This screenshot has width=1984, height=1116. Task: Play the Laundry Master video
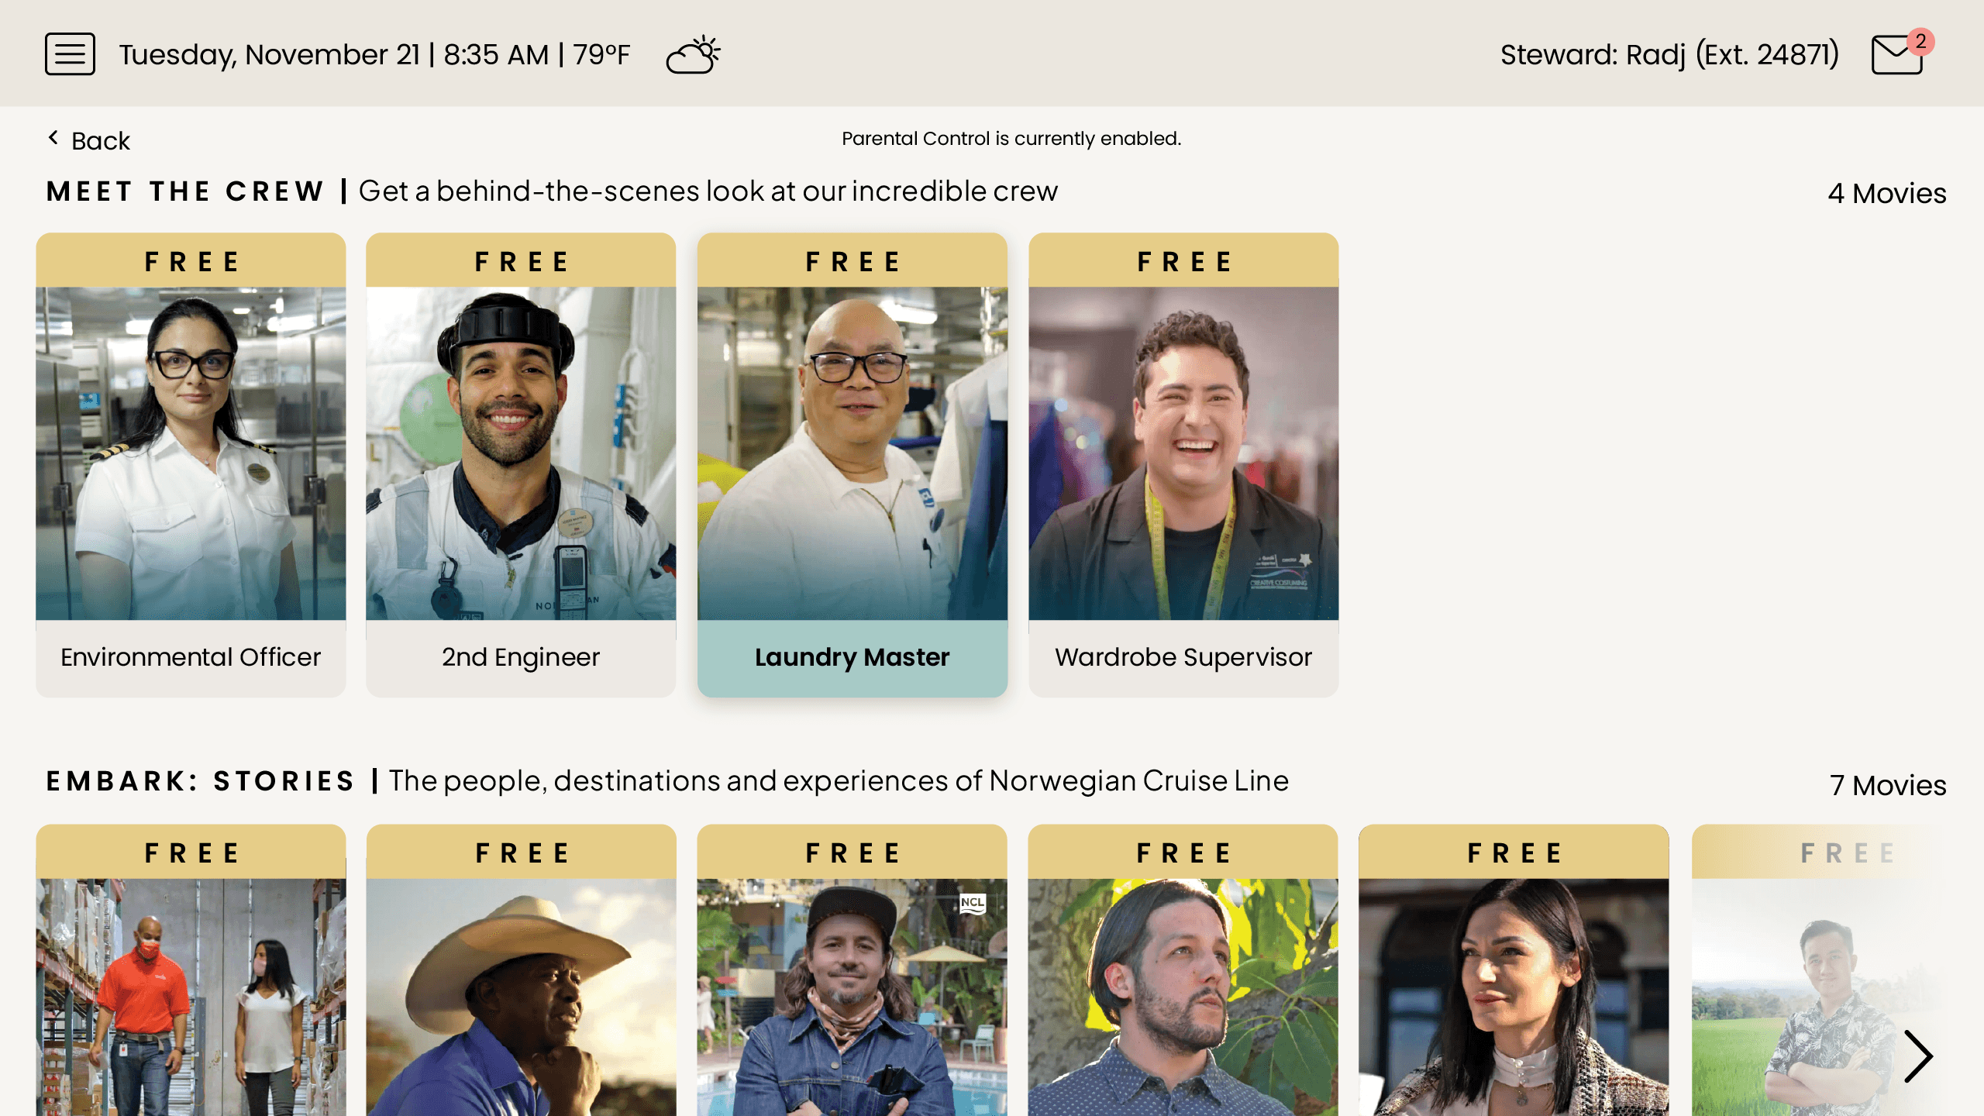pyautogui.click(x=852, y=465)
